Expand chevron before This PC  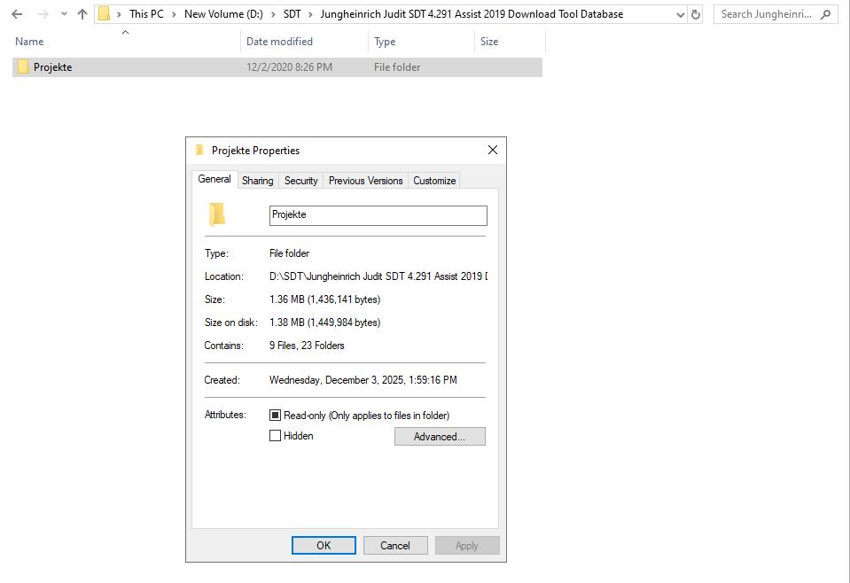point(119,15)
